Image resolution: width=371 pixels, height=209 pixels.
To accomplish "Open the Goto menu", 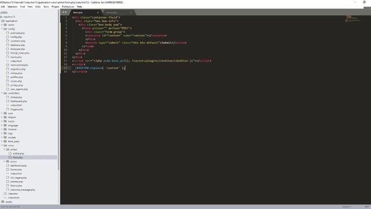I will click(38, 6).
